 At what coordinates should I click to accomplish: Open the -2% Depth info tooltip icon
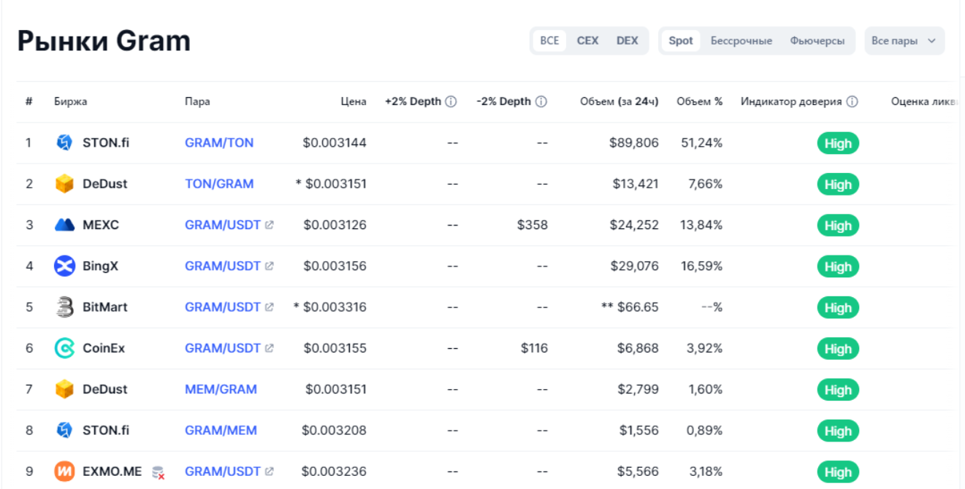[x=541, y=101]
